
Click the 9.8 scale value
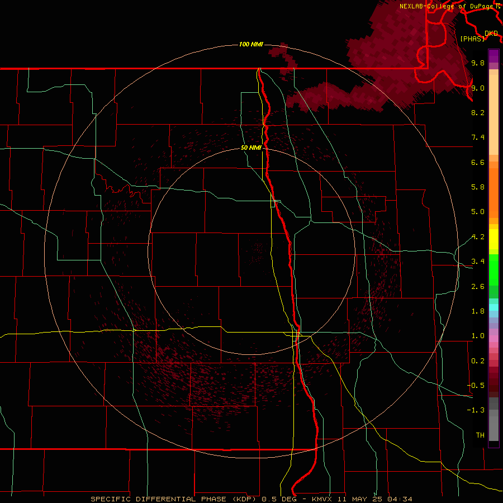[x=478, y=63]
